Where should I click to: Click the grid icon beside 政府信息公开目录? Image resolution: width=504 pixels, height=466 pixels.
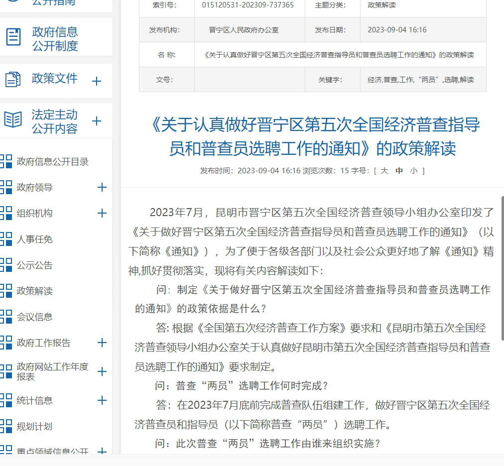coord(6,161)
